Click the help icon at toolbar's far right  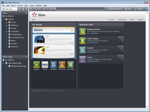(146, 9)
